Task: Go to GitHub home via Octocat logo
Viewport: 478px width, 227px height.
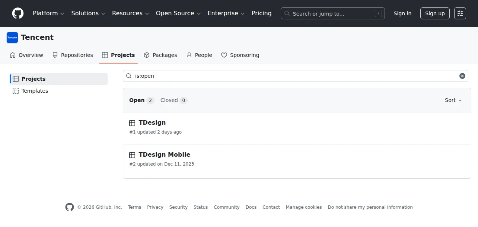Action: tap(18, 13)
